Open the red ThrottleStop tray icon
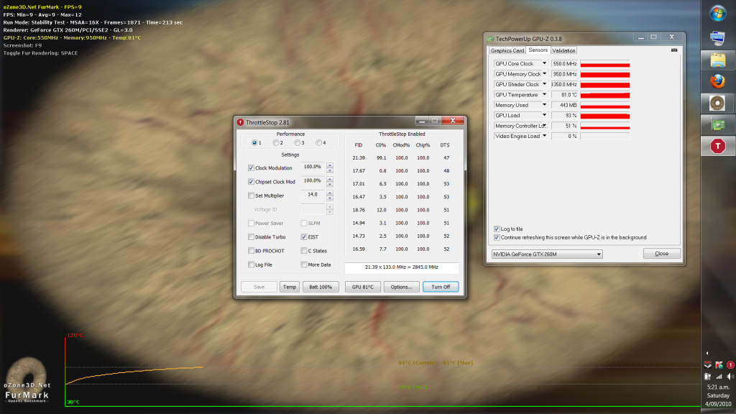The height and width of the screenshot is (414, 736). click(730, 364)
